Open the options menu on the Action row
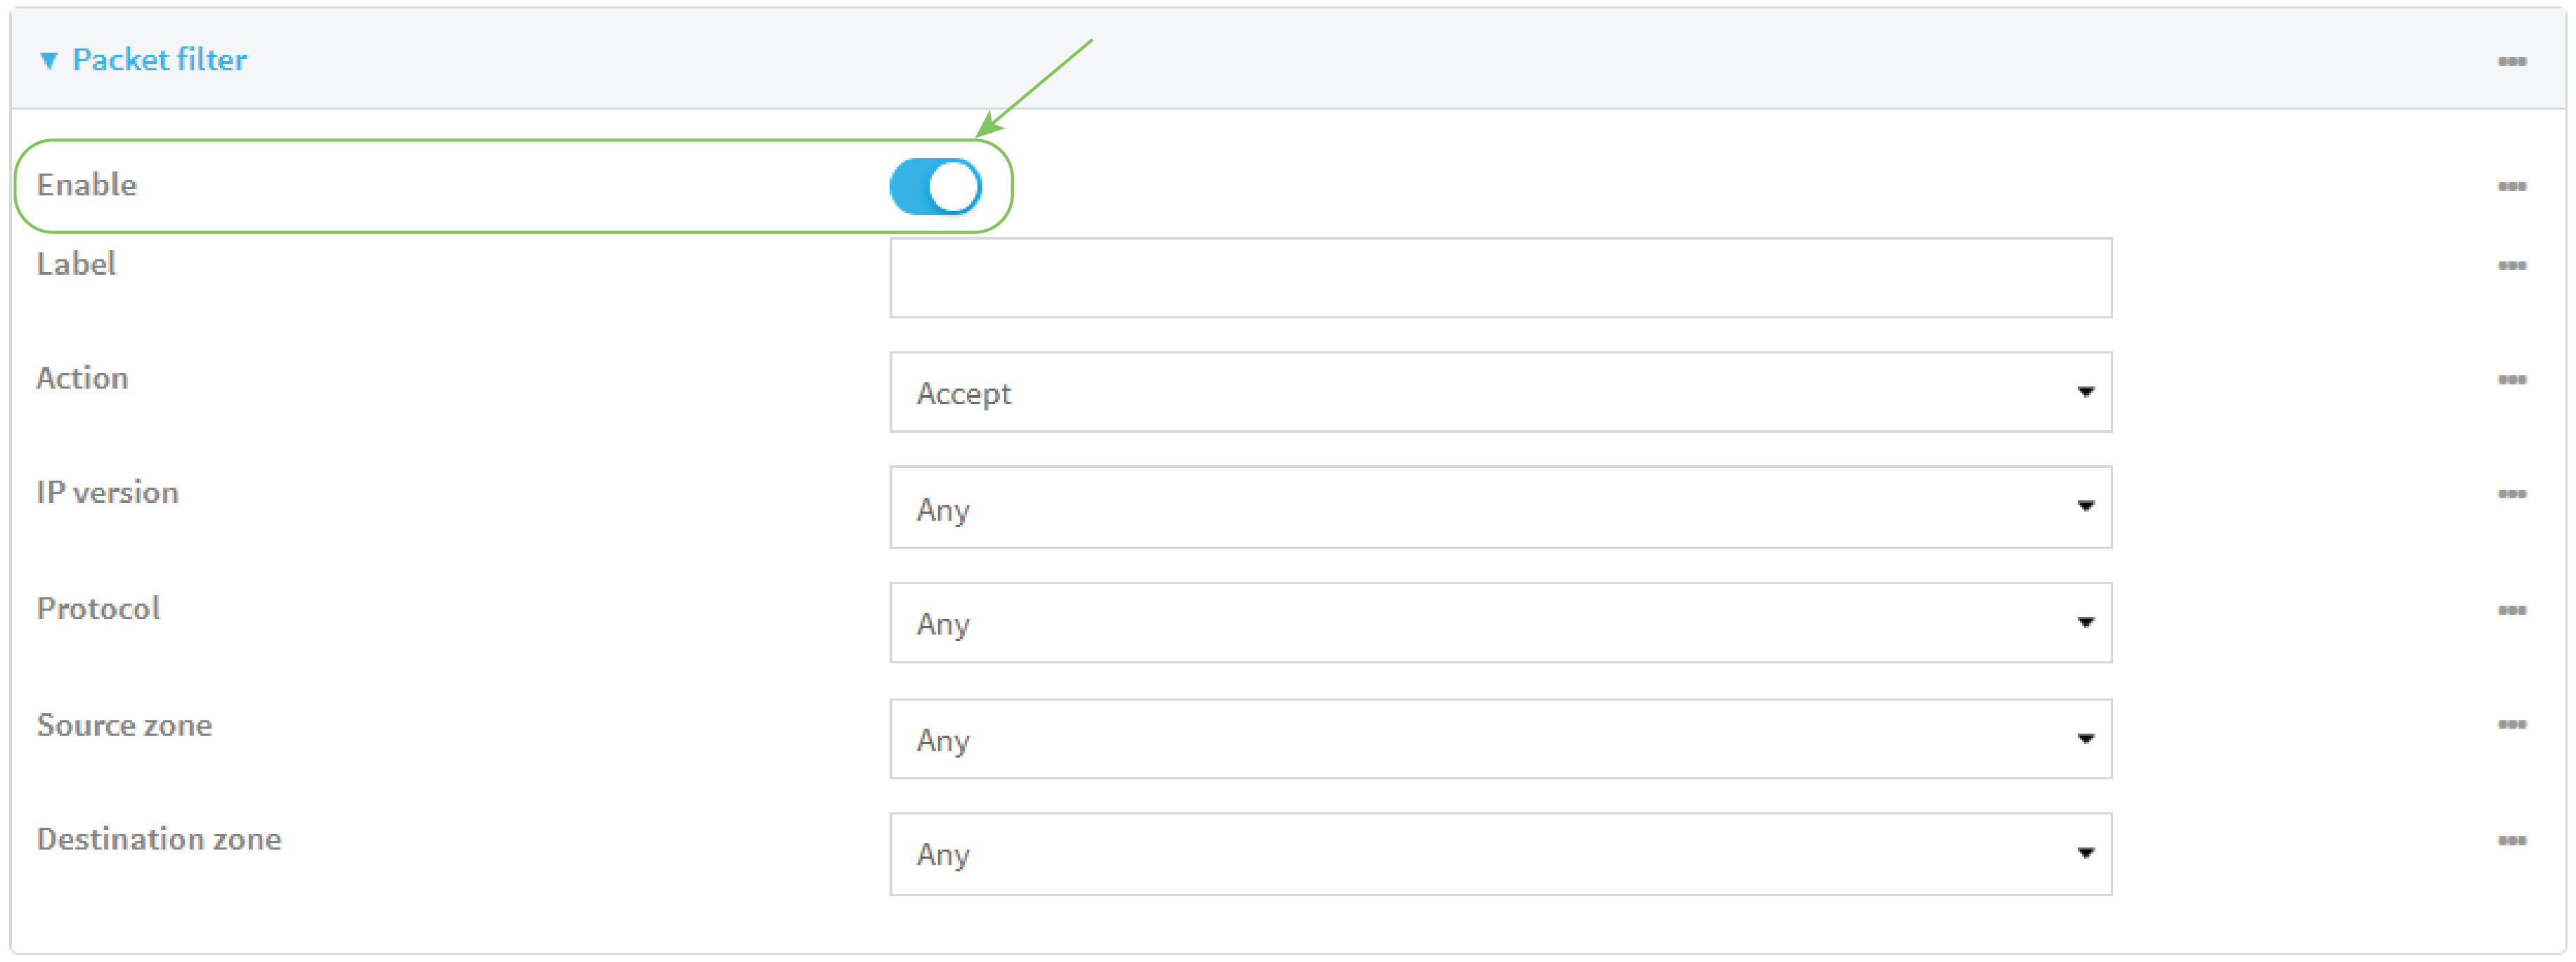 2513,380
